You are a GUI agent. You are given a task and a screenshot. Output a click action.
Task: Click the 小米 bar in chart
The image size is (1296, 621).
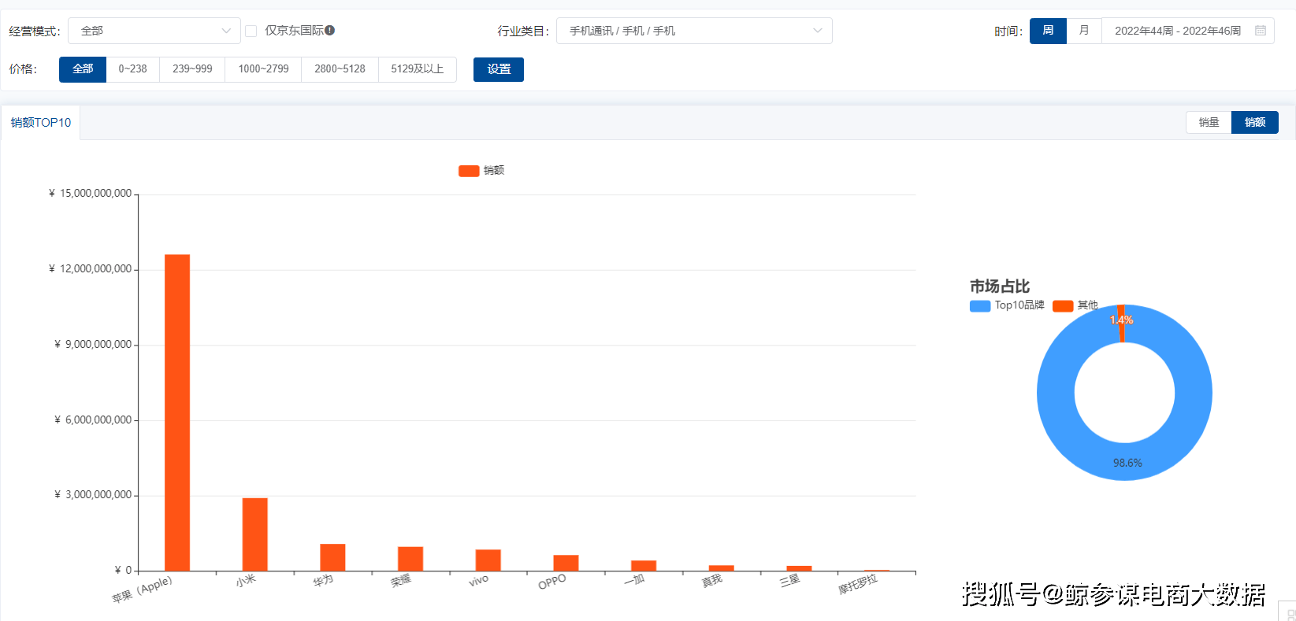pyautogui.click(x=255, y=534)
